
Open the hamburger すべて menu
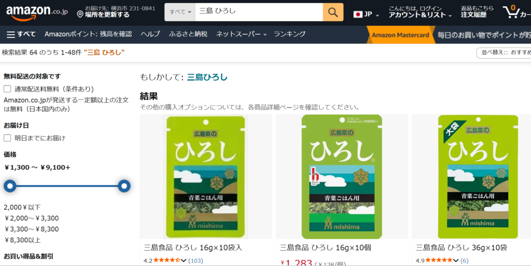21,34
